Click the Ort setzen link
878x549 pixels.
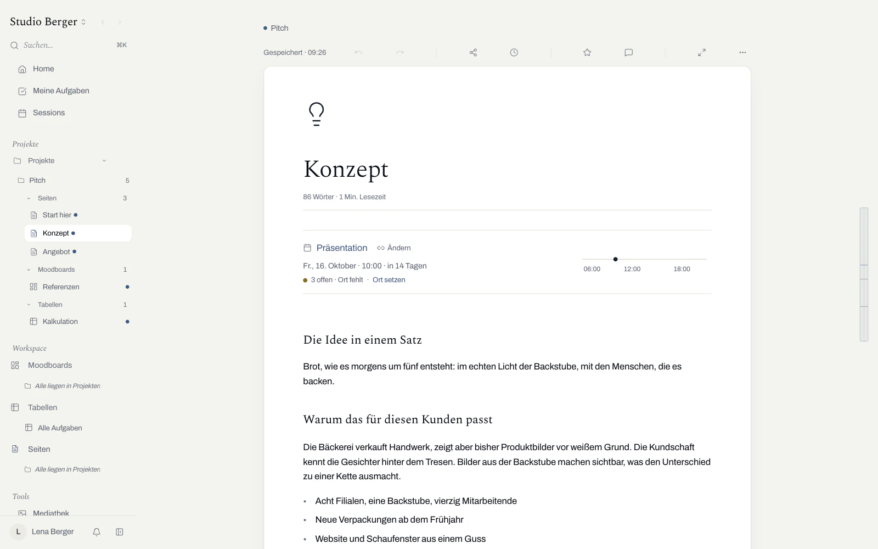[389, 280]
